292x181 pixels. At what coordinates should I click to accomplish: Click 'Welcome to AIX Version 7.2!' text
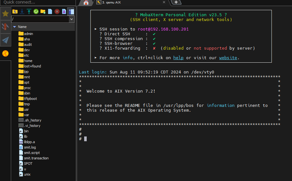click(x=121, y=91)
